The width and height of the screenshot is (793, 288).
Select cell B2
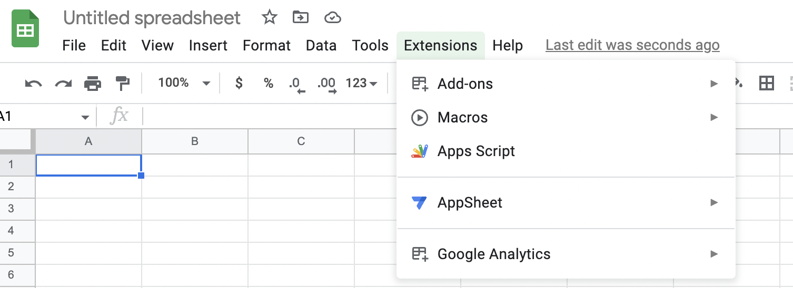(195, 187)
